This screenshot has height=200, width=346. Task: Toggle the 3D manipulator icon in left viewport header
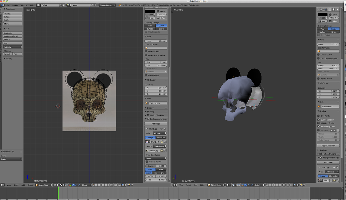point(69,185)
